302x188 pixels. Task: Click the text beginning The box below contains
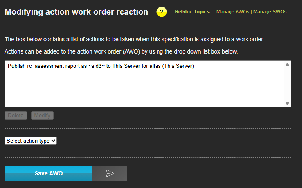click(134, 40)
